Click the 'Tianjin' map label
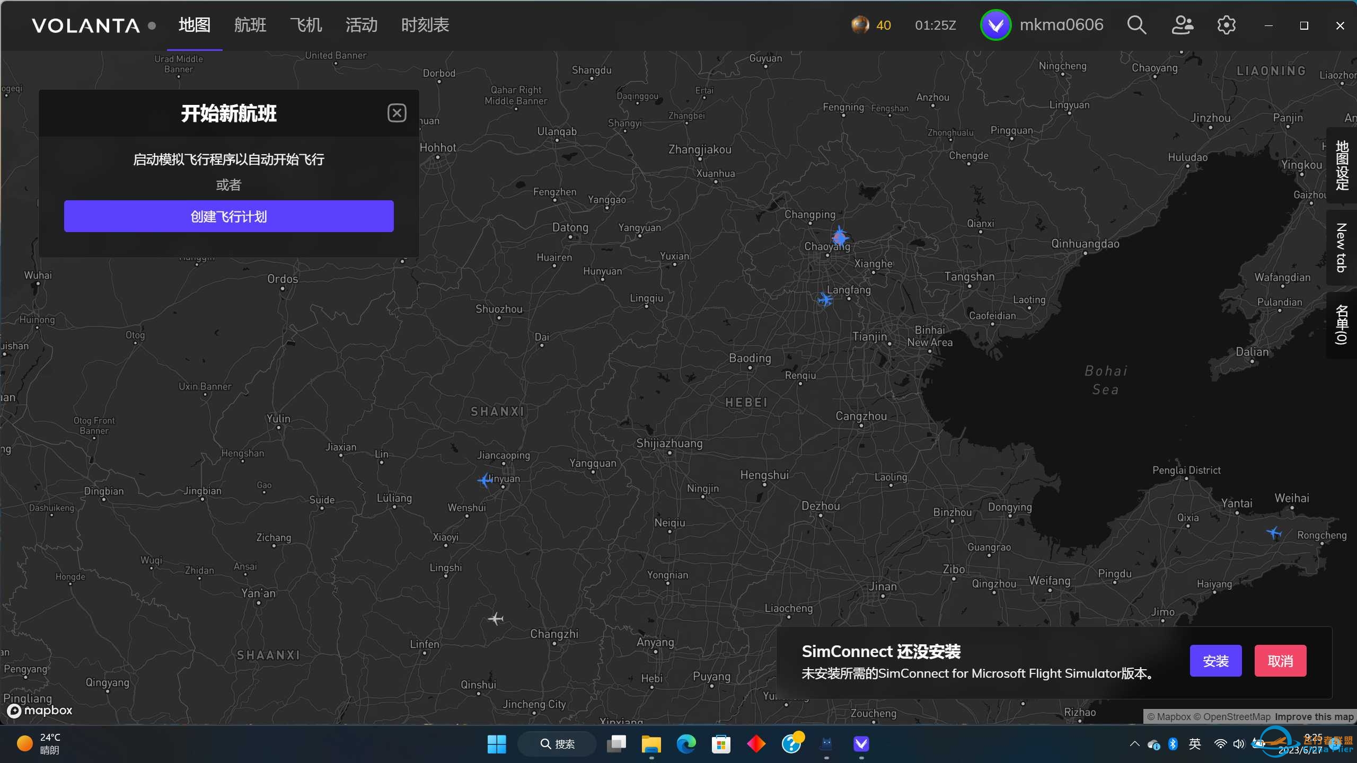 click(869, 336)
